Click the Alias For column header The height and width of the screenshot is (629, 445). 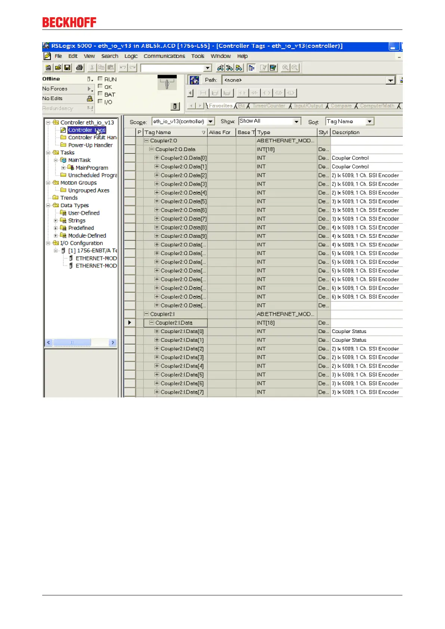point(222,132)
